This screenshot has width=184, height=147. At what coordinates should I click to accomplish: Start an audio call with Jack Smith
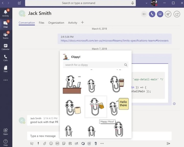pyautogui.click(x=152, y=14)
